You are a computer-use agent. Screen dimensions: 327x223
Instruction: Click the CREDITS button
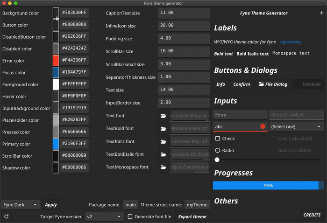point(312,215)
